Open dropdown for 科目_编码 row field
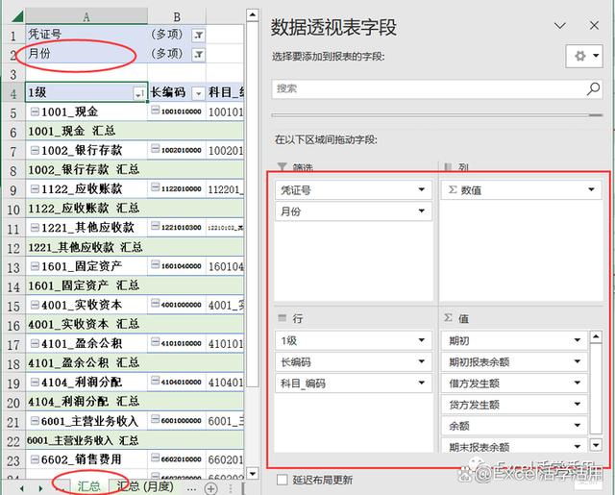 tap(421, 383)
